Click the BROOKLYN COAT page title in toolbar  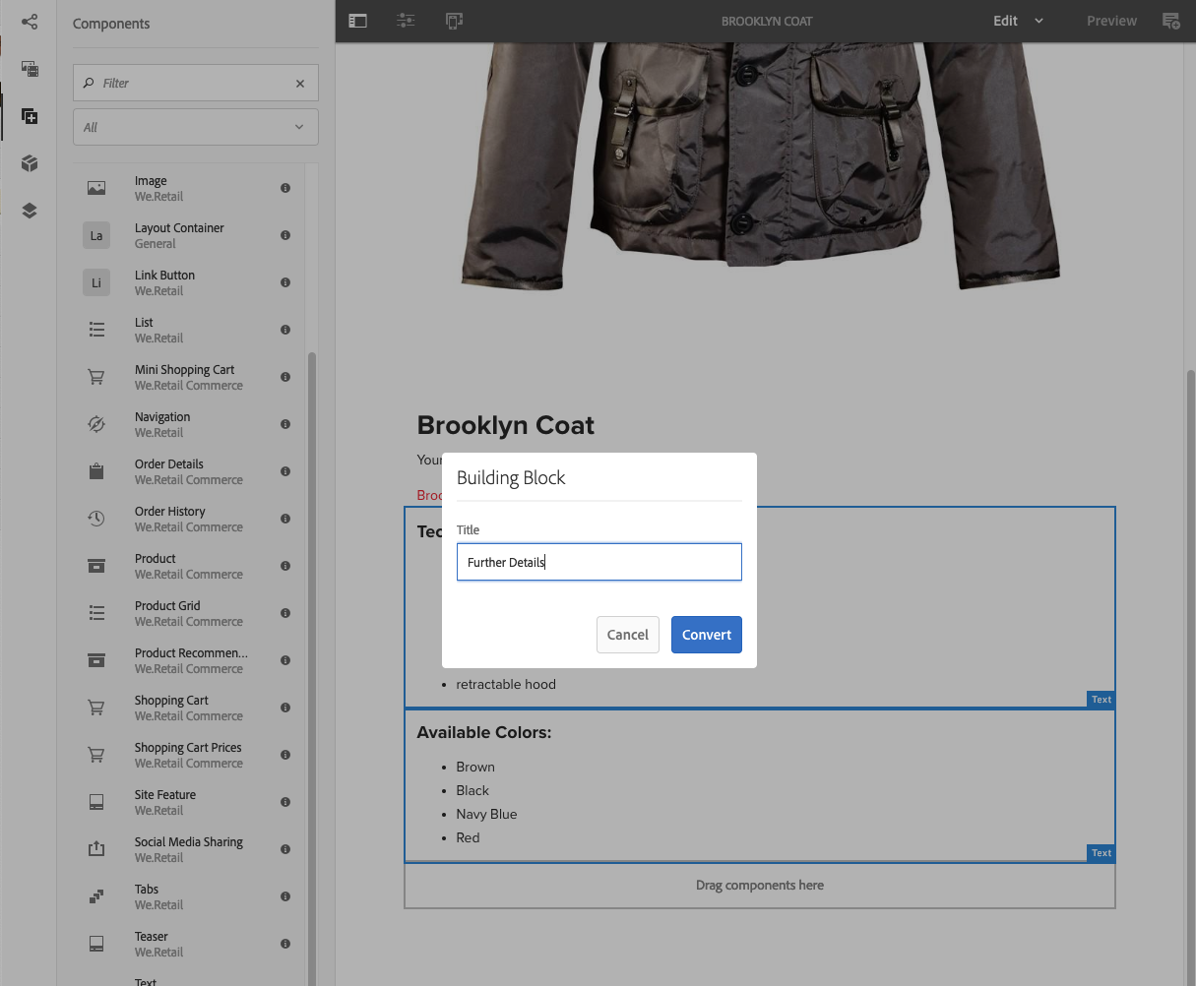pyautogui.click(x=767, y=21)
